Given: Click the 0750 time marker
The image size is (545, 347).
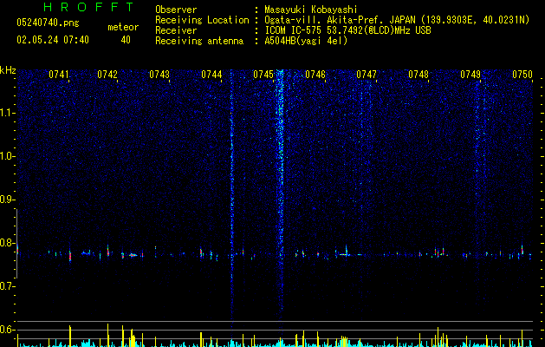Looking at the screenshot, I should pyautogui.click(x=522, y=75).
